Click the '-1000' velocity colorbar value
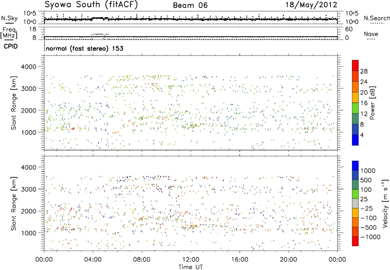390x270 pixels. [370, 237]
